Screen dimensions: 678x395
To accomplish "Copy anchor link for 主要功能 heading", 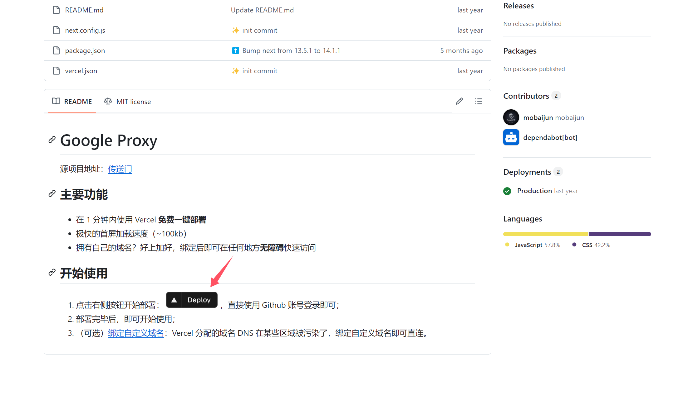I will point(52,193).
